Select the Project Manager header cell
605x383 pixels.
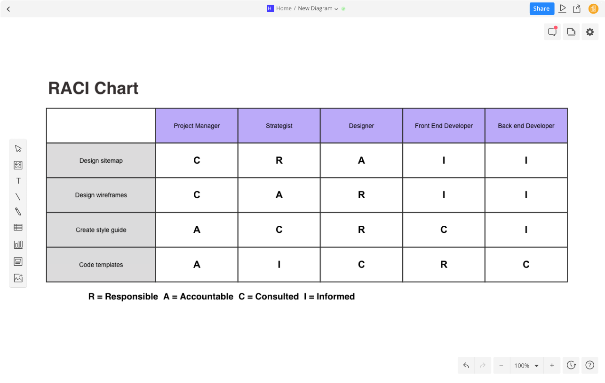197,126
